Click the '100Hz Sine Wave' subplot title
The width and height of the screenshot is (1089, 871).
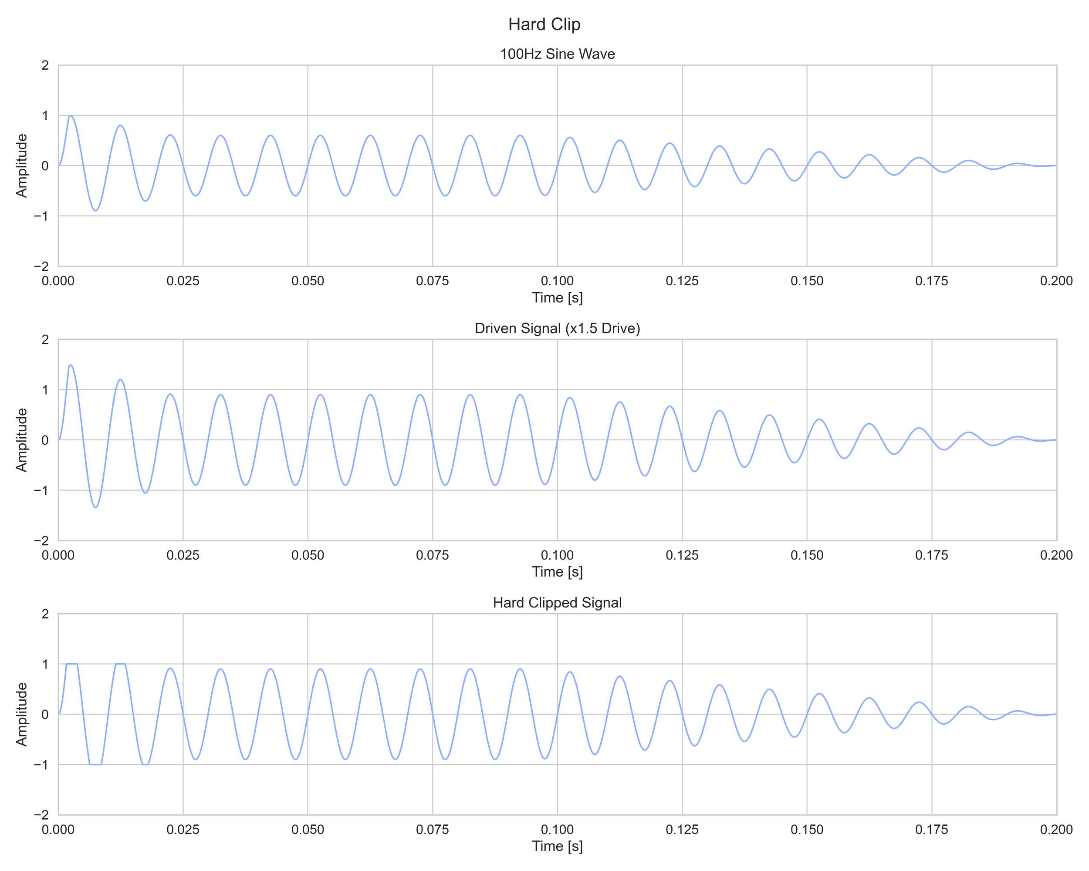[x=557, y=54]
